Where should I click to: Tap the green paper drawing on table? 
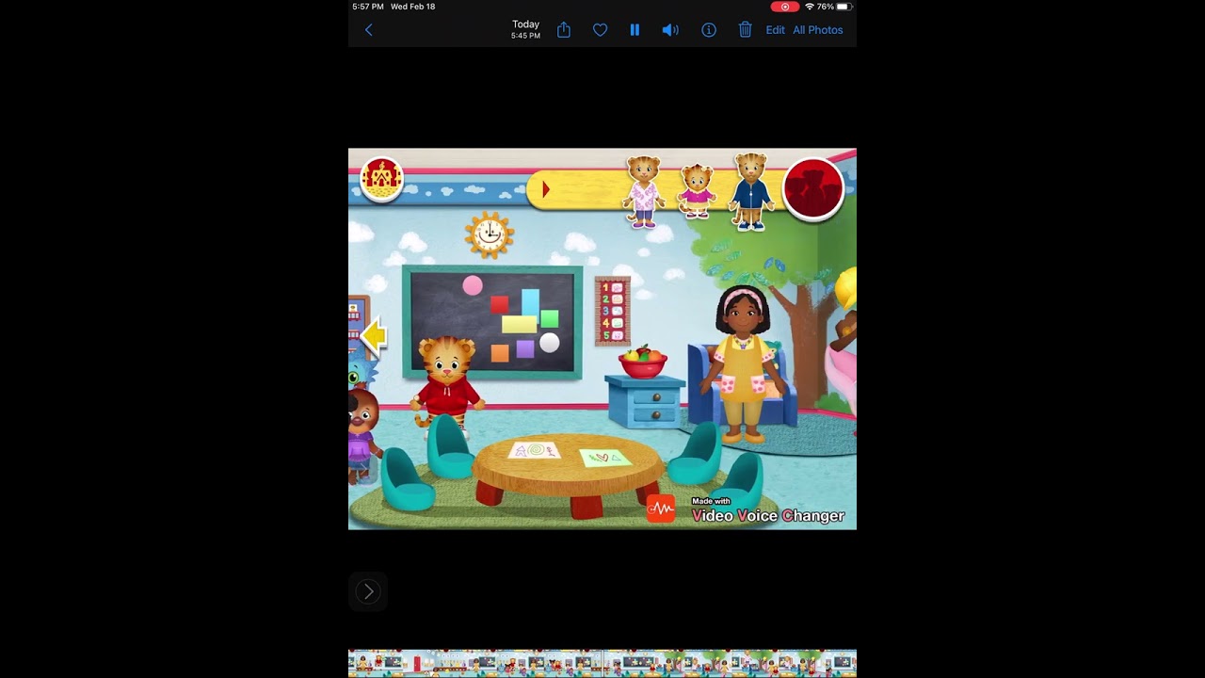click(605, 458)
